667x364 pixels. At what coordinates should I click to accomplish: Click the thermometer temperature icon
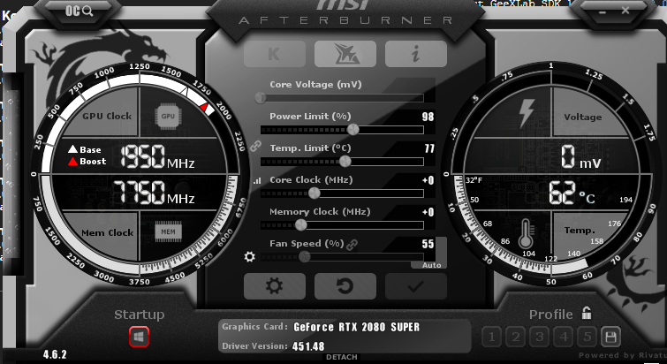[x=527, y=234]
